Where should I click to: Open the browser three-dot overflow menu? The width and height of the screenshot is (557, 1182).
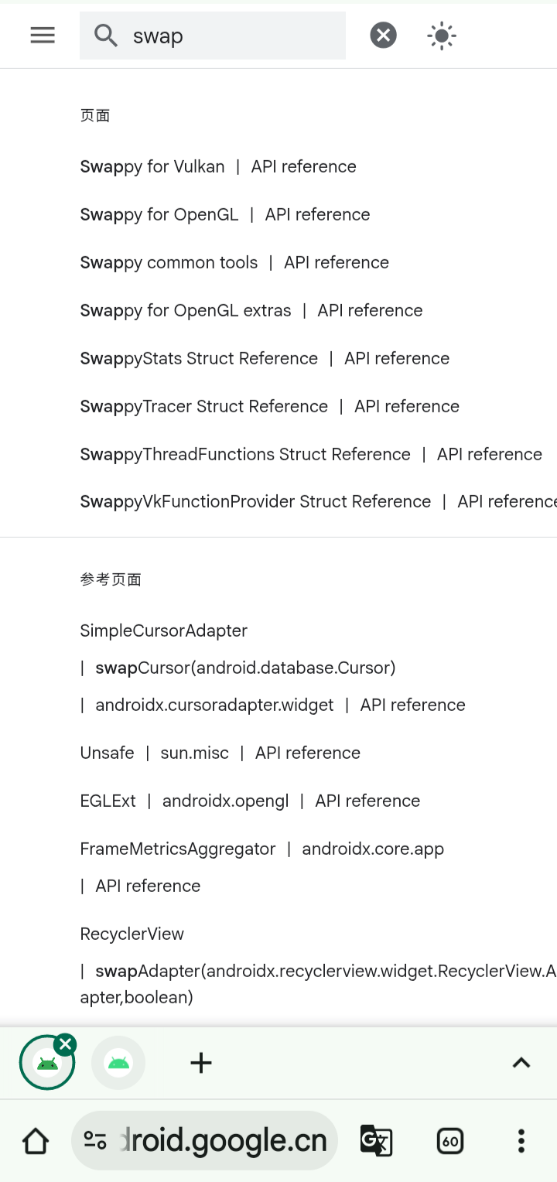521,1141
